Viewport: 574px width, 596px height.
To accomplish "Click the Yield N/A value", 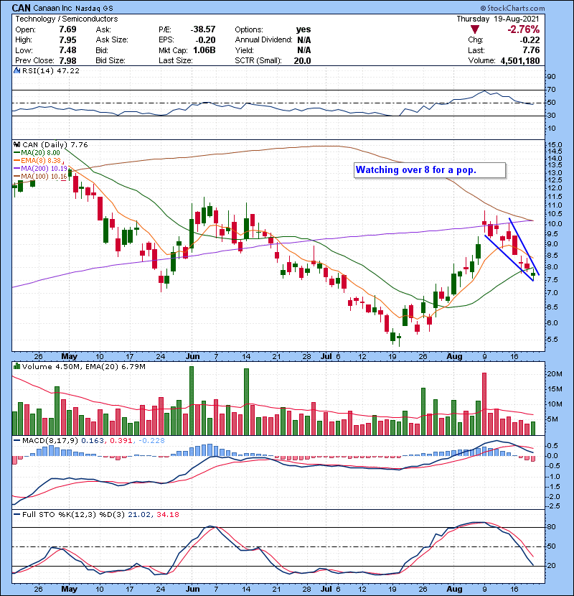I will coord(304,50).
